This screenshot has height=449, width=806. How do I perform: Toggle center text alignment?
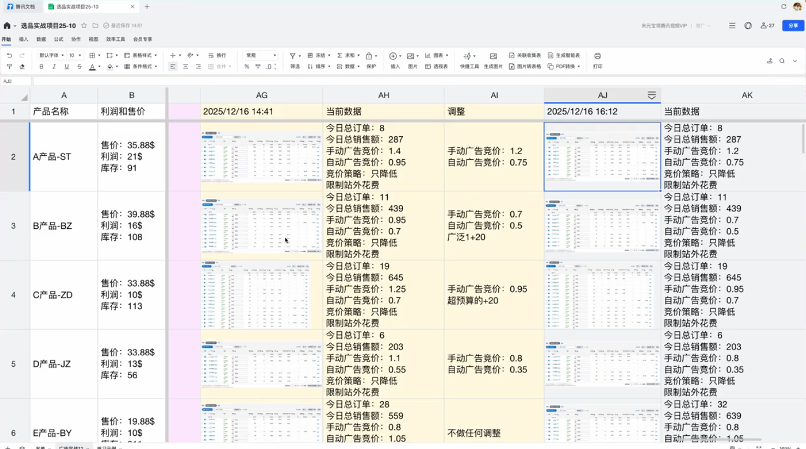point(185,66)
